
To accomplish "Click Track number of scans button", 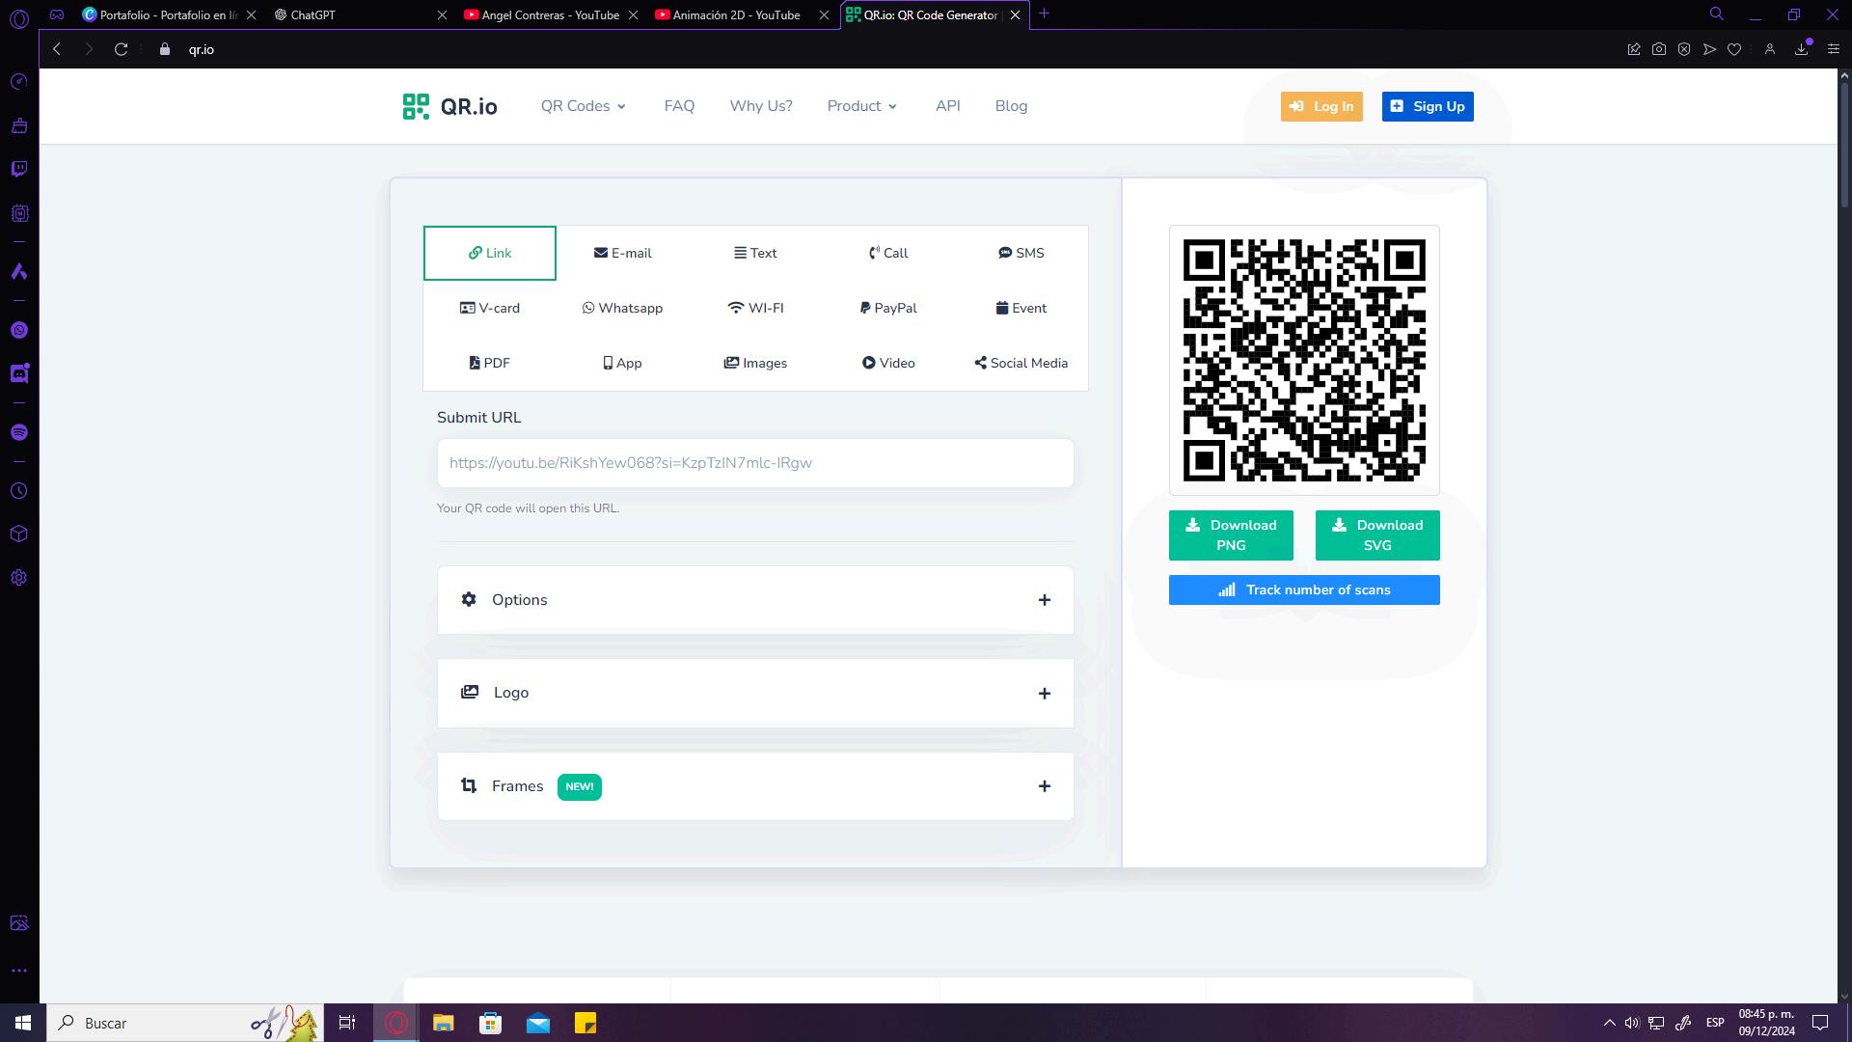I will point(1304,590).
